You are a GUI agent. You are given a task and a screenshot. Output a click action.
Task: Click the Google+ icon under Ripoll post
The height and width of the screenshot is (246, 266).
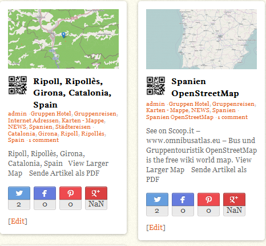[96, 193]
